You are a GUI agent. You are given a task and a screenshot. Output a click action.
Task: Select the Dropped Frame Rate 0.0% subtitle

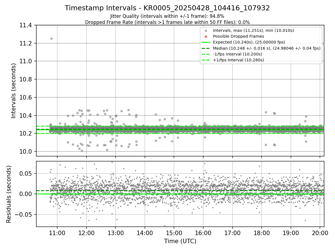tap(167, 22)
